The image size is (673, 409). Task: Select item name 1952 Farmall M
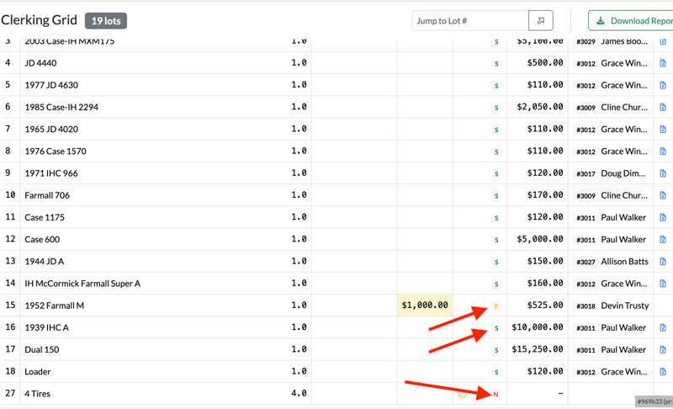point(54,305)
